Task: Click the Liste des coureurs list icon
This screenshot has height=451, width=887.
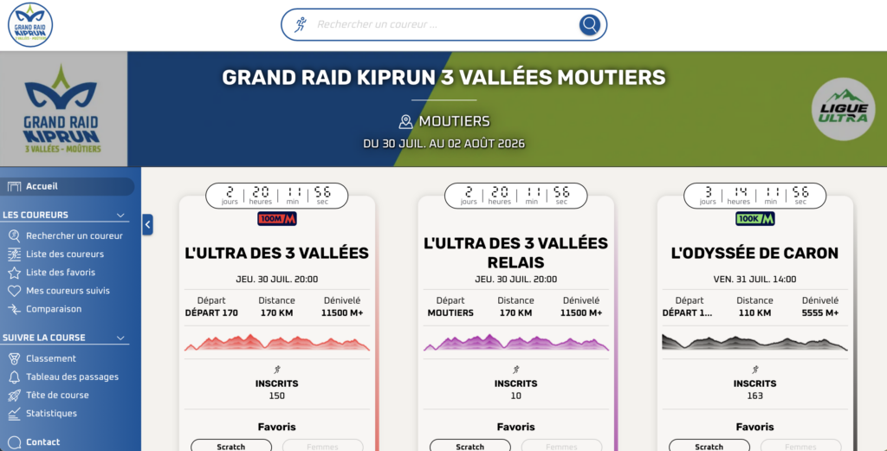Action: pos(14,254)
